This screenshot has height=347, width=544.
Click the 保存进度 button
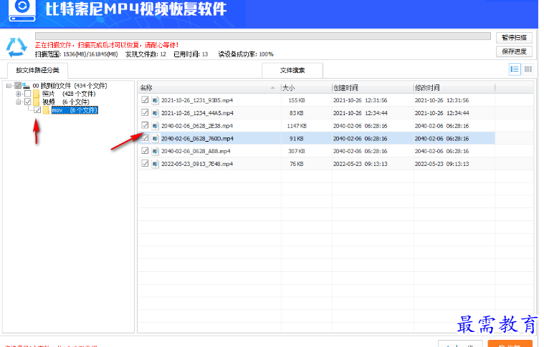click(x=513, y=52)
